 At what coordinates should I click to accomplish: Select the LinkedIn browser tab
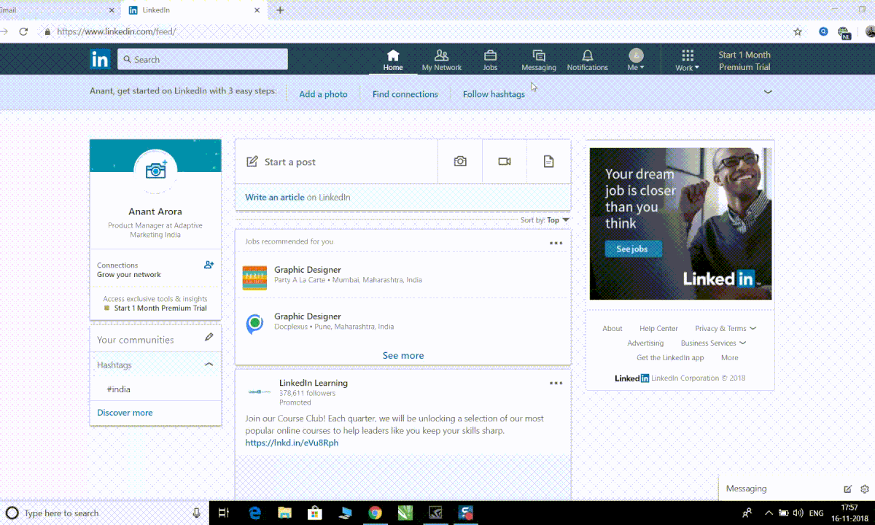[193, 10]
